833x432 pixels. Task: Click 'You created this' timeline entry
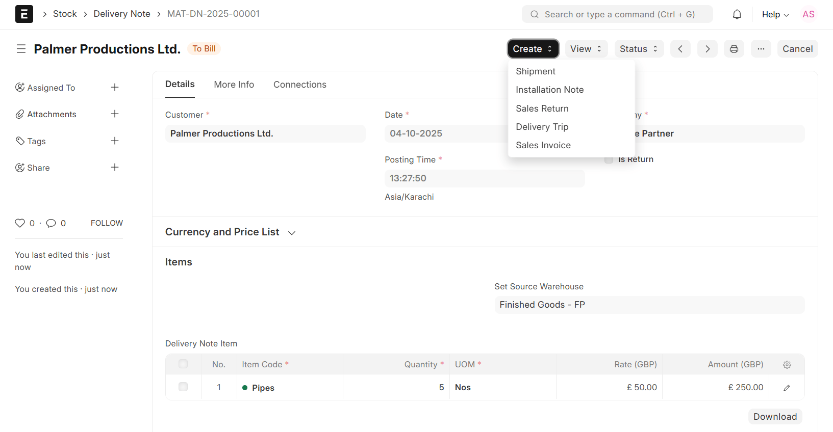tap(66, 289)
